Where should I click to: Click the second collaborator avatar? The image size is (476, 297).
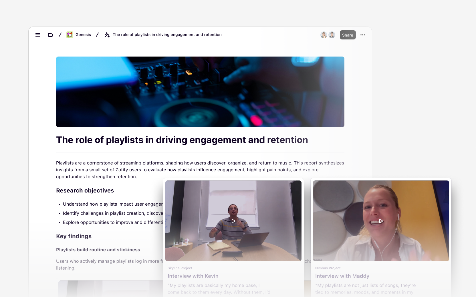pyautogui.click(x=332, y=35)
